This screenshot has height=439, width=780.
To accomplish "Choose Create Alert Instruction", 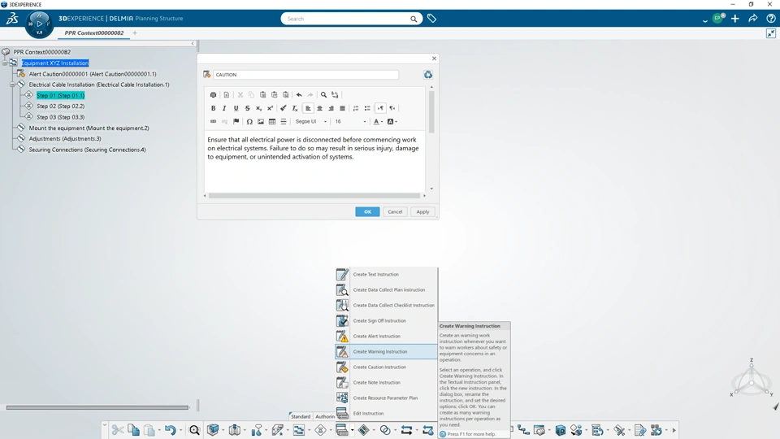I will pyautogui.click(x=387, y=336).
